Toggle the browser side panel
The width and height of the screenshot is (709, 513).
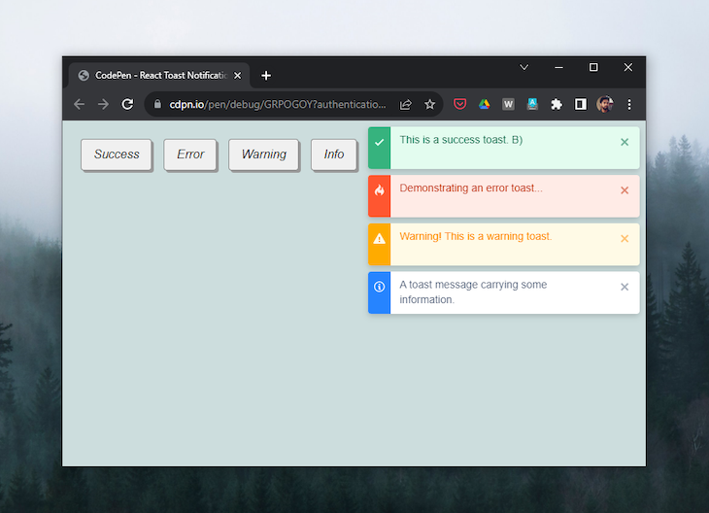(x=581, y=104)
